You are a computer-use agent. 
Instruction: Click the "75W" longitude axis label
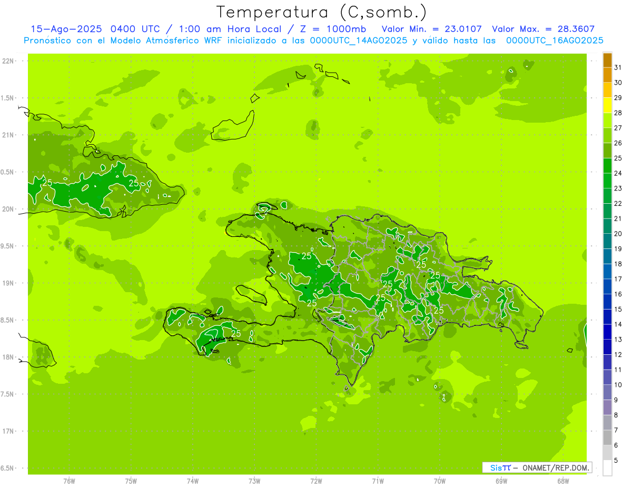131,481
